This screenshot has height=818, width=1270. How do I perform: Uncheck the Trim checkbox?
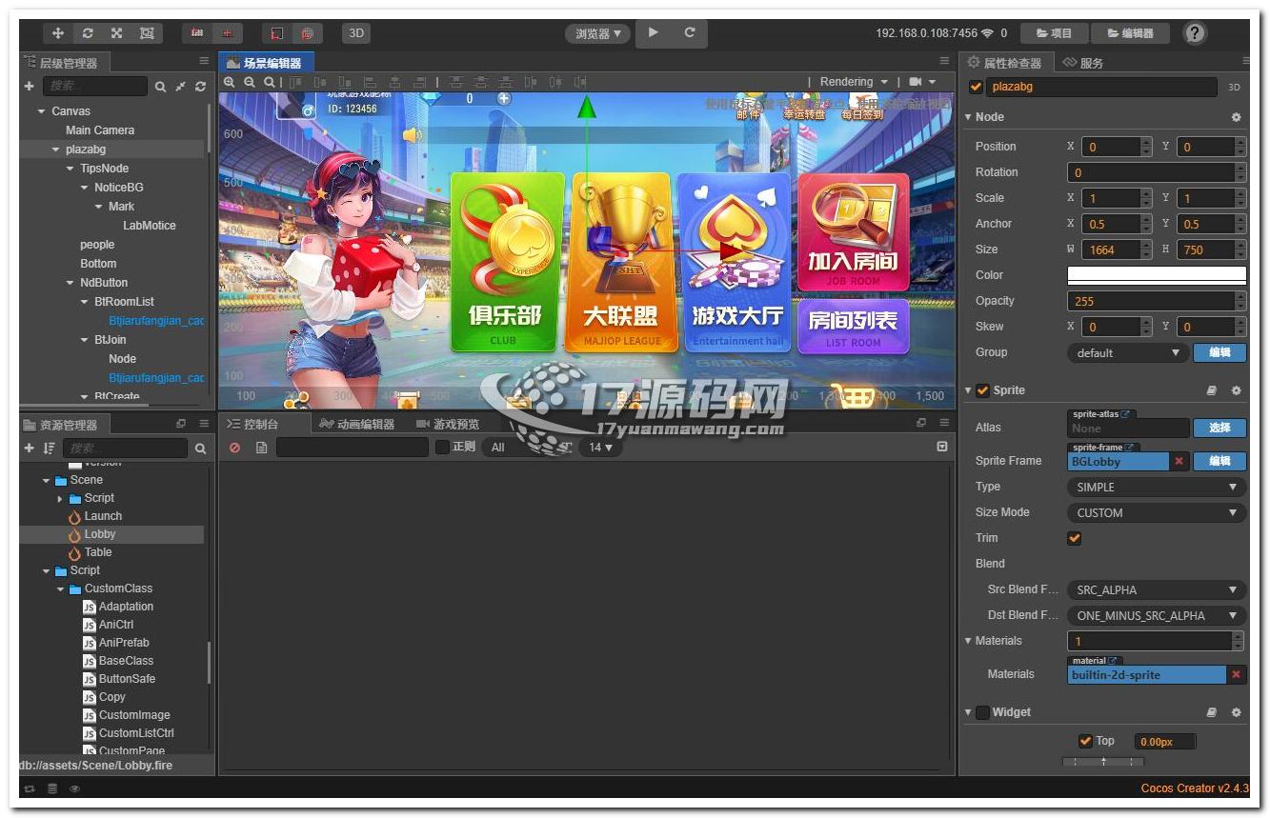coord(1075,538)
